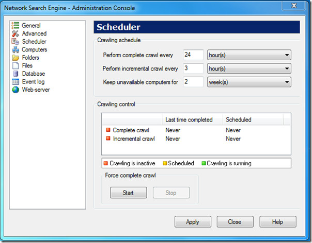Viewport: 312px width, 243px height.
Task: Click the Crawling is inactive legend text
Action: pyautogui.click(x=132, y=163)
